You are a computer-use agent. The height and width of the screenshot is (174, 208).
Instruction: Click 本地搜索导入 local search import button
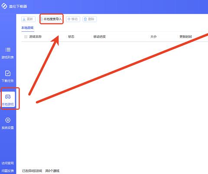point(51,19)
